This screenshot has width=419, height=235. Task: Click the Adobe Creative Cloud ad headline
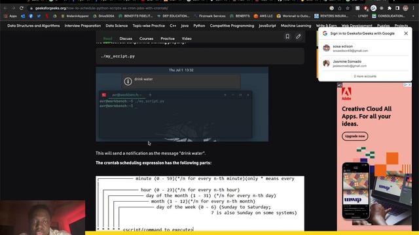[x=367, y=116]
